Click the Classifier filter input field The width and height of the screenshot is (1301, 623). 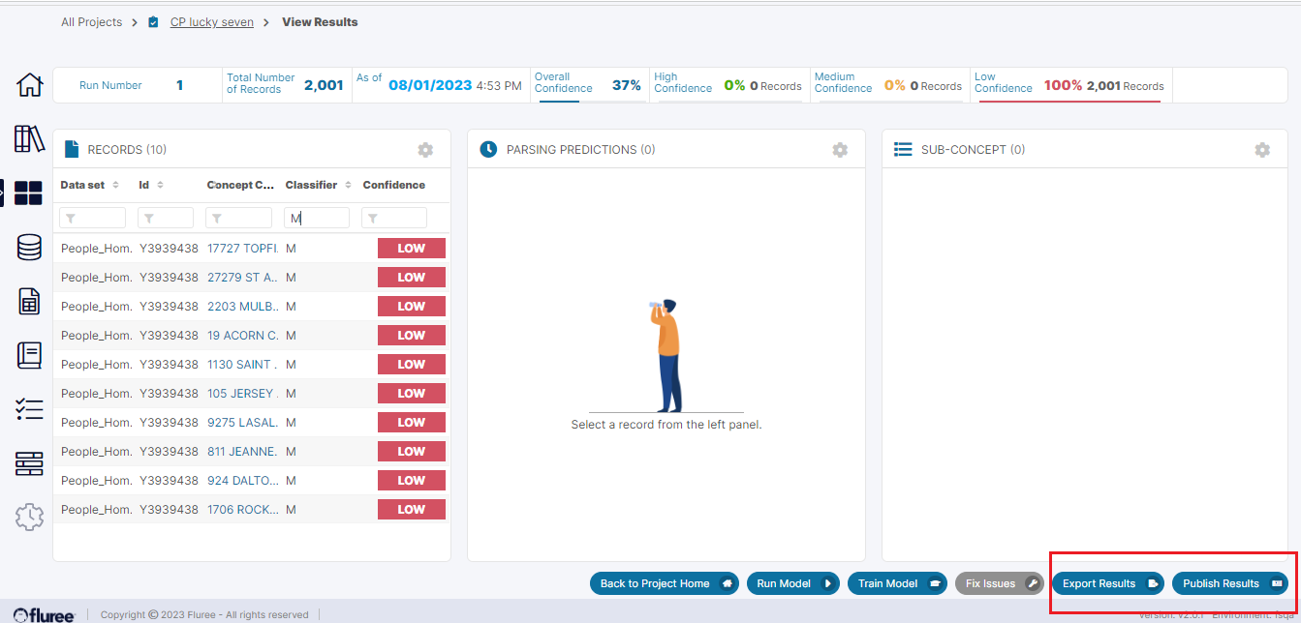click(x=317, y=219)
